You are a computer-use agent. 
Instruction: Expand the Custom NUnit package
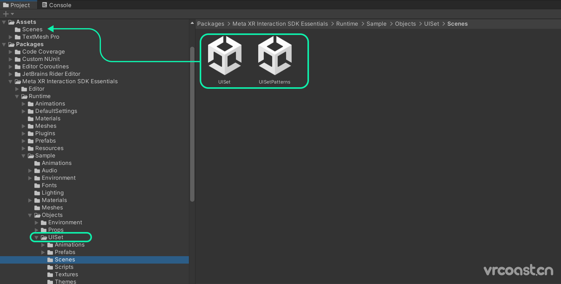point(11,59)
